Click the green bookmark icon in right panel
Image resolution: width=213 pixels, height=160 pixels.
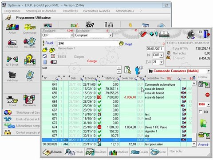click(x=204, y=123)
